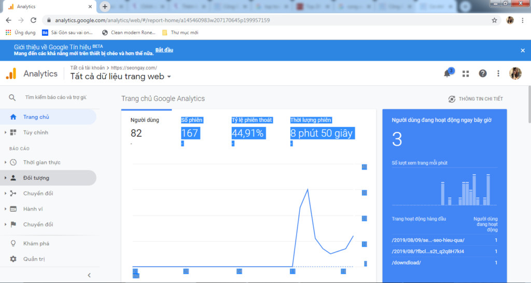Select Số phiên metric tab
This screenshot has width=531, height=283.
[x=192, y=132]
